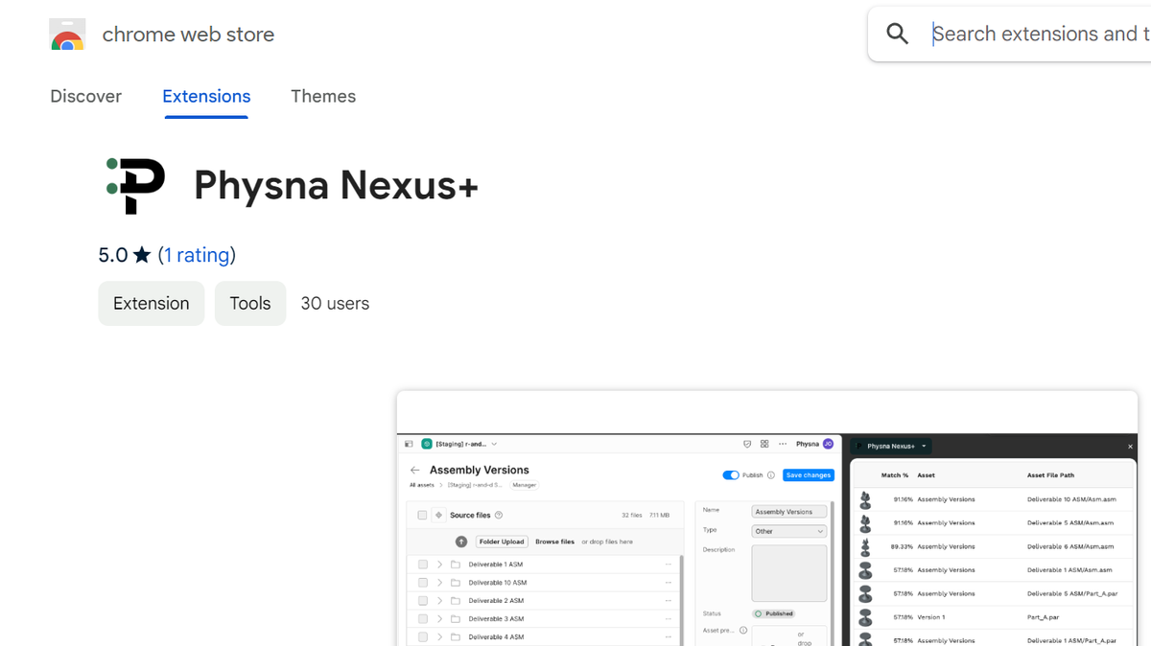Click the Save changes button
The width and height of the screenshot is (1151, 646).
tap(808, 474)
